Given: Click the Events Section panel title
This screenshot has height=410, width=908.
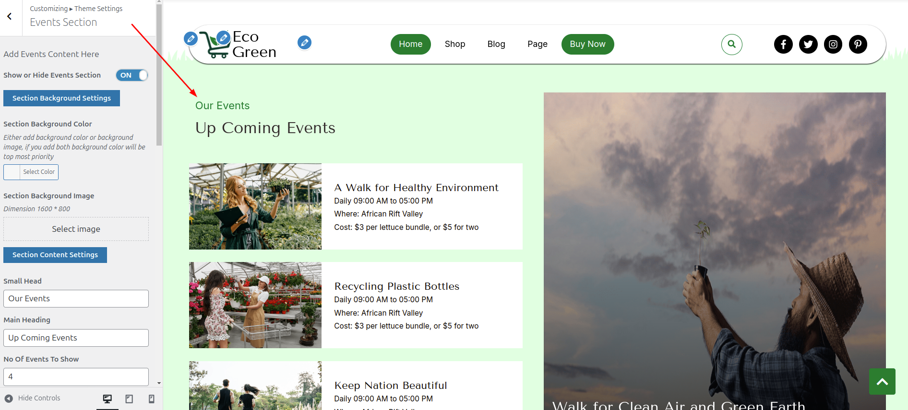Looking at the screenshot, I should 63,23.
